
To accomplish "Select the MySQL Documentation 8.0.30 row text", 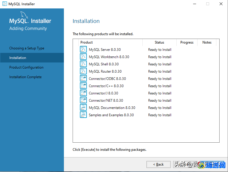I will (112, 108).
